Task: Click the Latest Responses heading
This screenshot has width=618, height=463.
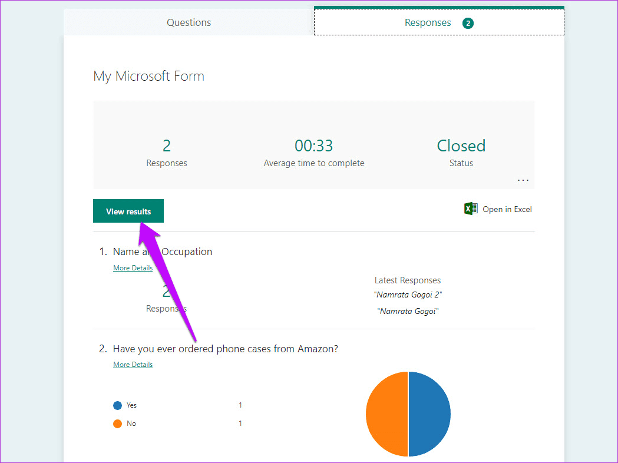Action: tap(408, 280)
